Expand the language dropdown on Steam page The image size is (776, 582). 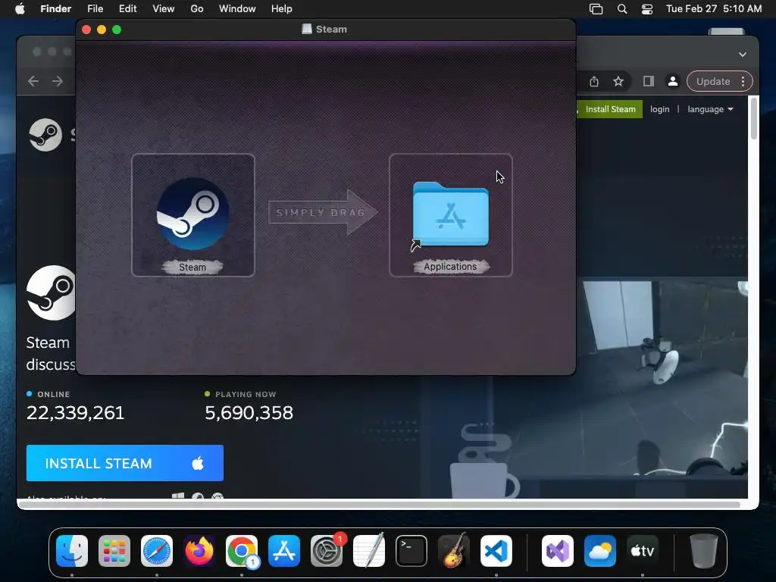[x=710, y=109]
